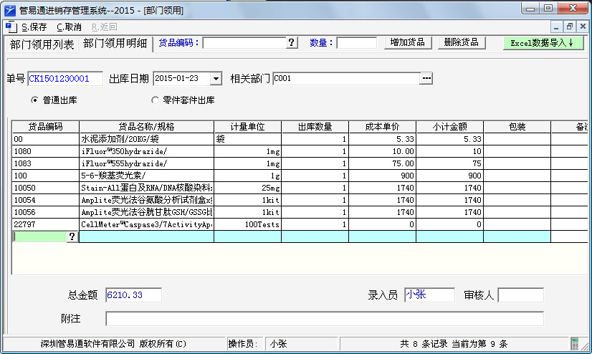592x354 pixels.
Task: Select the 普通出库 radio button
Action: point(34,100)
